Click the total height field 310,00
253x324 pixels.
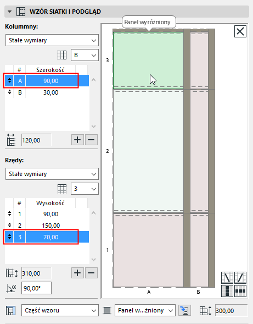(36, 273)
